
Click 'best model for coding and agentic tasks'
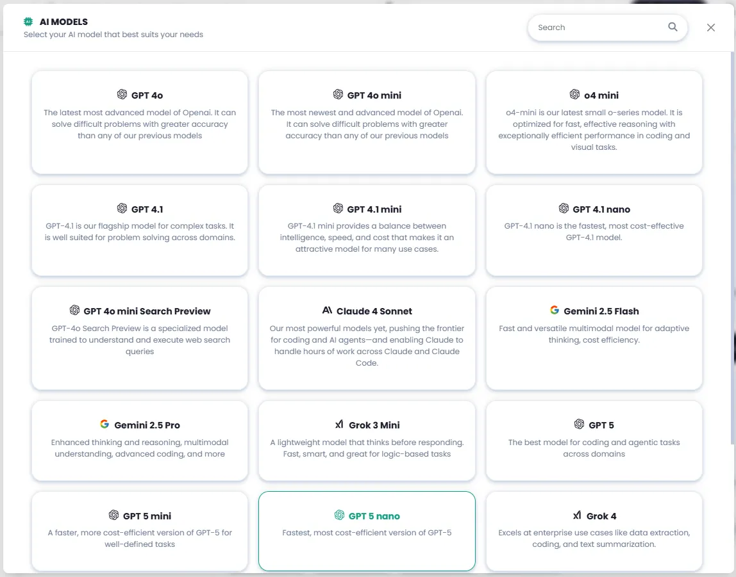pos(594,448)
